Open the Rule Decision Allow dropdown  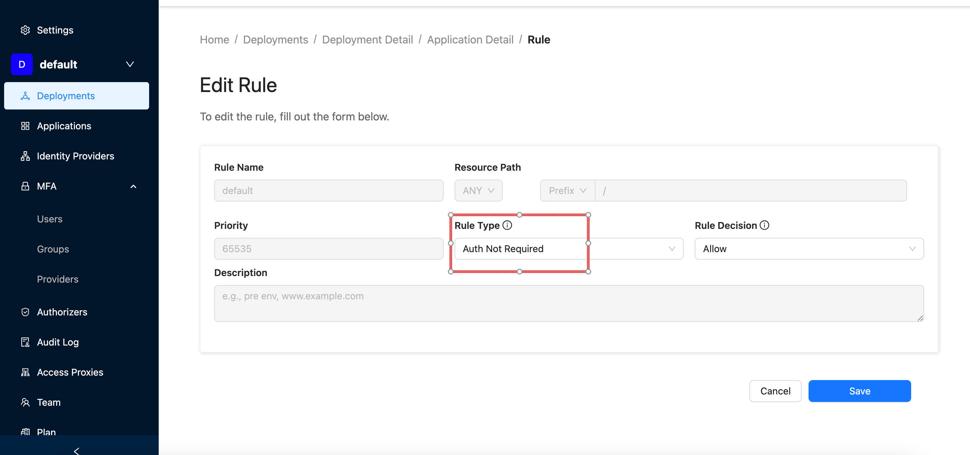pos(809,249)
